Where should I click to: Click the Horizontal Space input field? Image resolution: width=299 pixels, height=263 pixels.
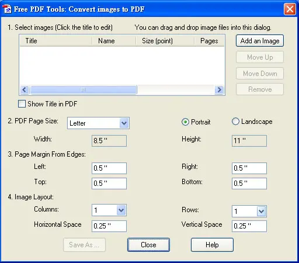(109, 226)
